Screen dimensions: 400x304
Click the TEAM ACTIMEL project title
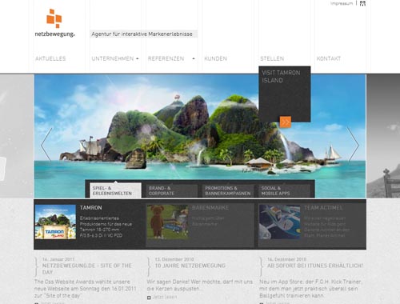(x=323, y=208)
